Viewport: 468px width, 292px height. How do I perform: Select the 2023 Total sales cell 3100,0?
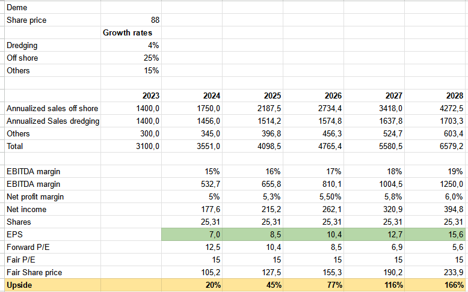[131, 146]
